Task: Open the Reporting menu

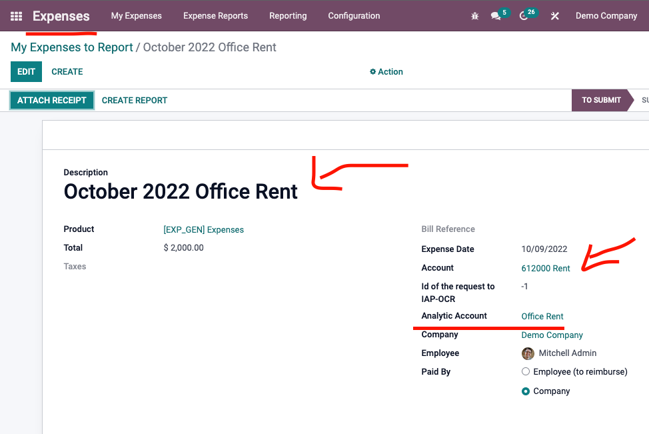Action: point(288,16)
